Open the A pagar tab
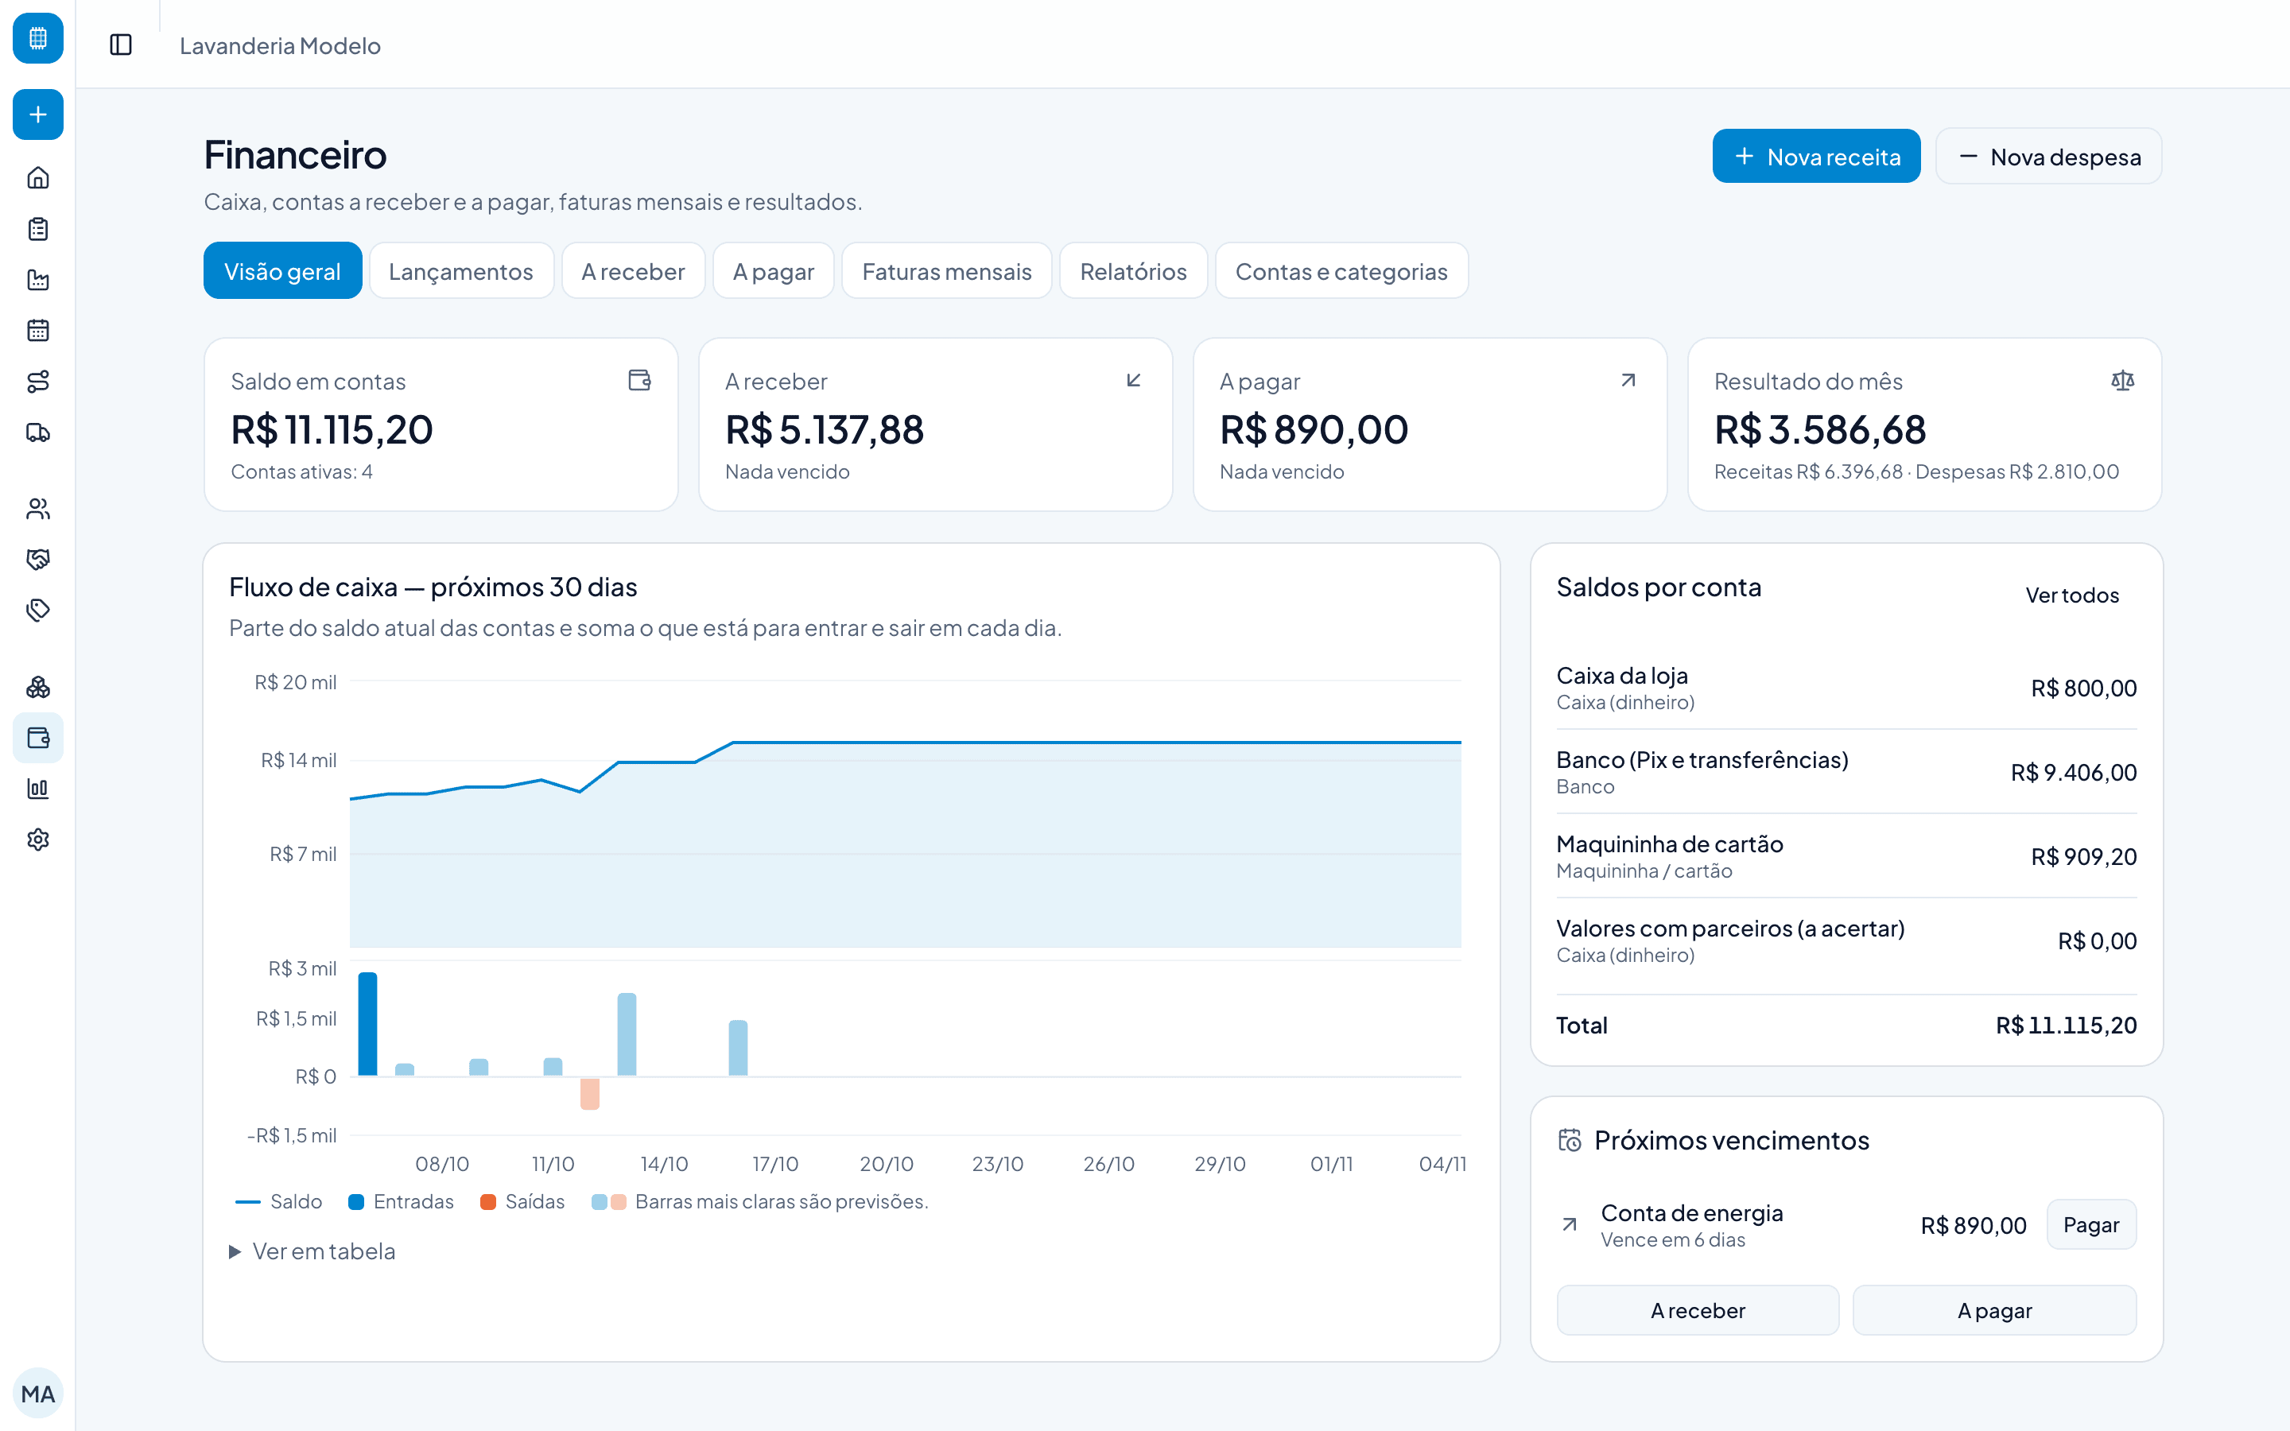 [773, 270]
